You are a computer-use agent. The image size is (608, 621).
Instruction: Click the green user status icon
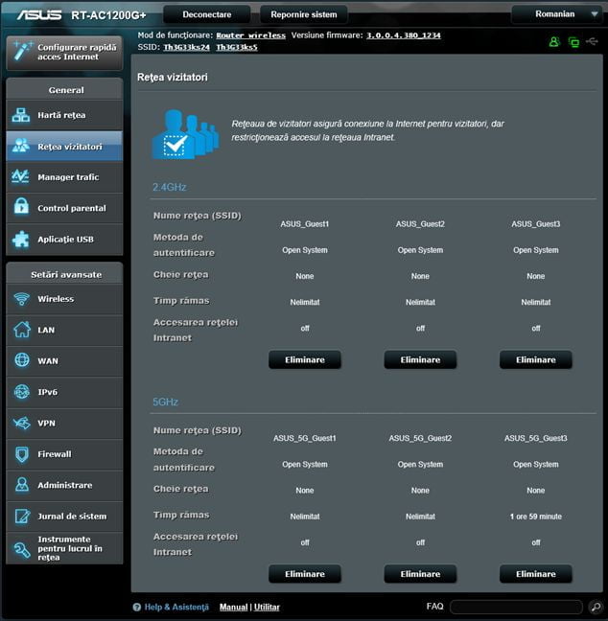coord(554,42)
